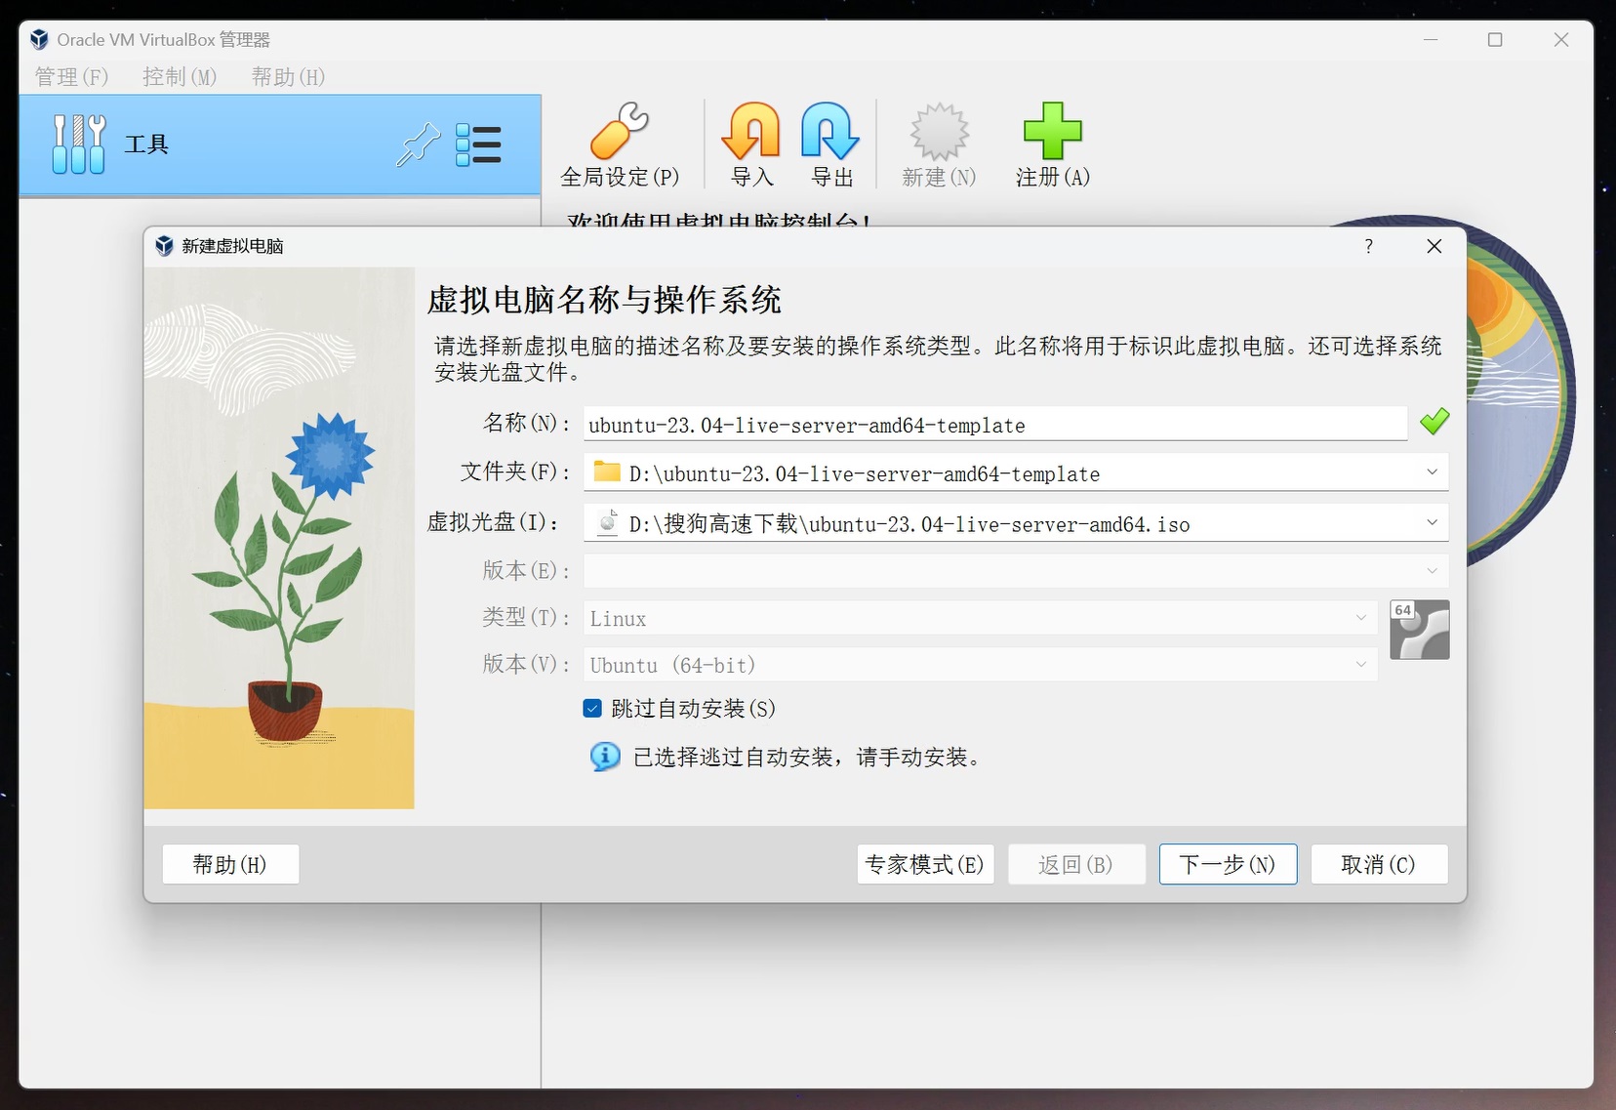Minimize the VirtualBox Manager window
This screenshot has height=1110, width=1616.
pos(1431,40)
